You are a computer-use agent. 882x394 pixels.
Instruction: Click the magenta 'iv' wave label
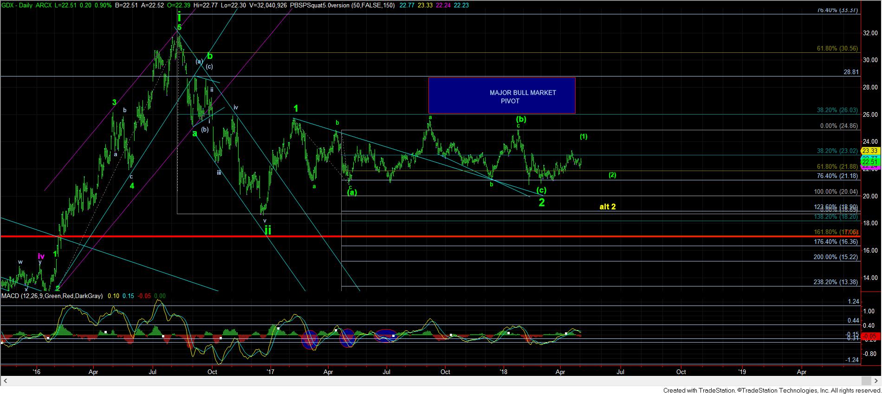tap(41, 256)
